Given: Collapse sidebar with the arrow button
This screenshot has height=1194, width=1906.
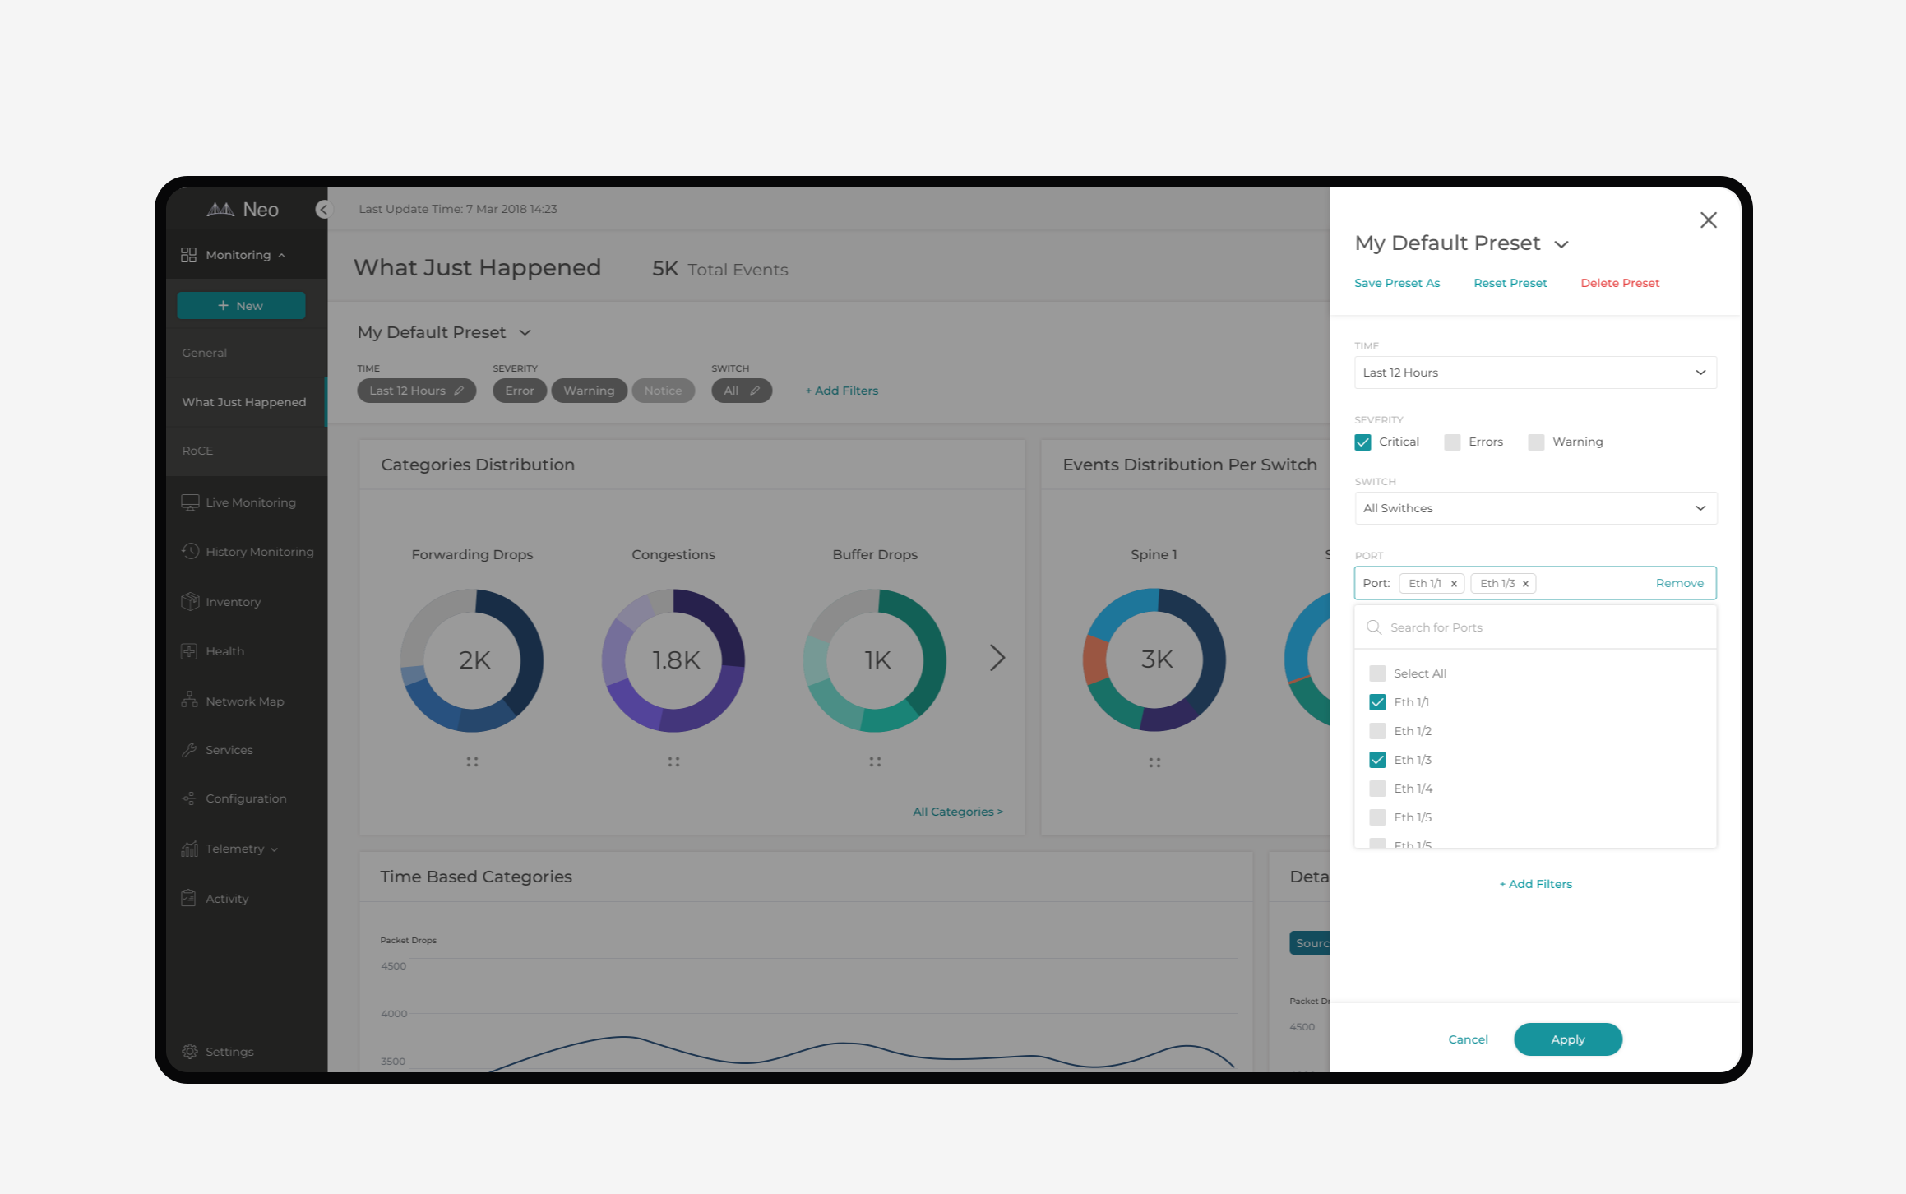Looking at the screenshot, I should (x=322, y=210).
